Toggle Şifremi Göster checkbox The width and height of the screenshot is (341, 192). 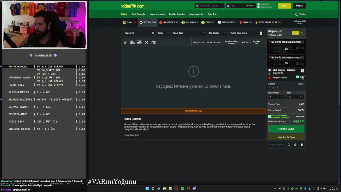point(258,7)
